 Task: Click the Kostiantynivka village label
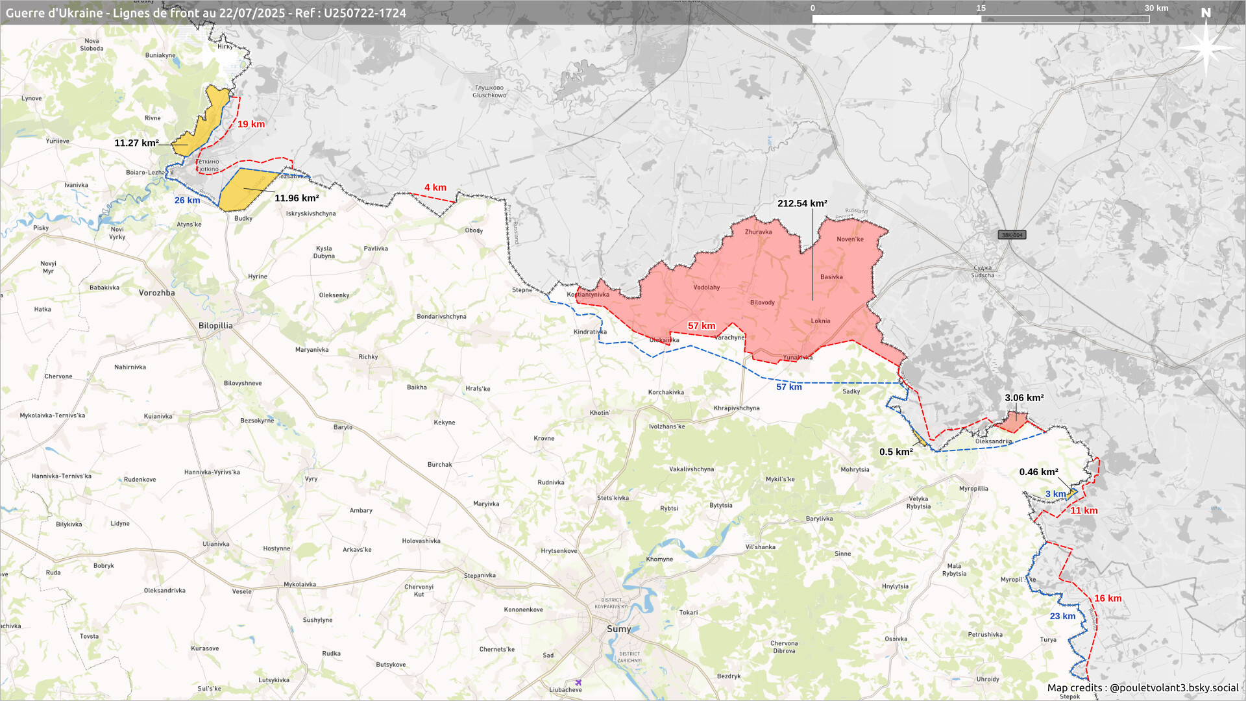tap(588, 295)
